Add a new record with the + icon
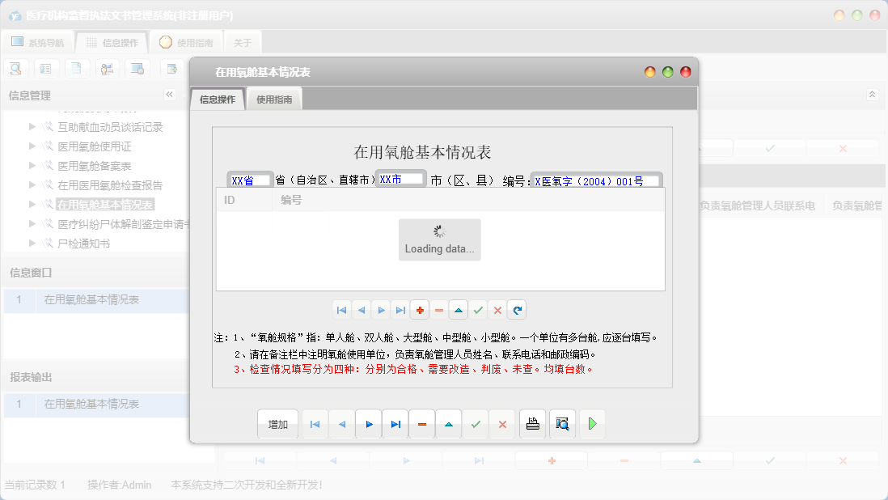Viewport: 888px width, 500px height. point(420,309)
